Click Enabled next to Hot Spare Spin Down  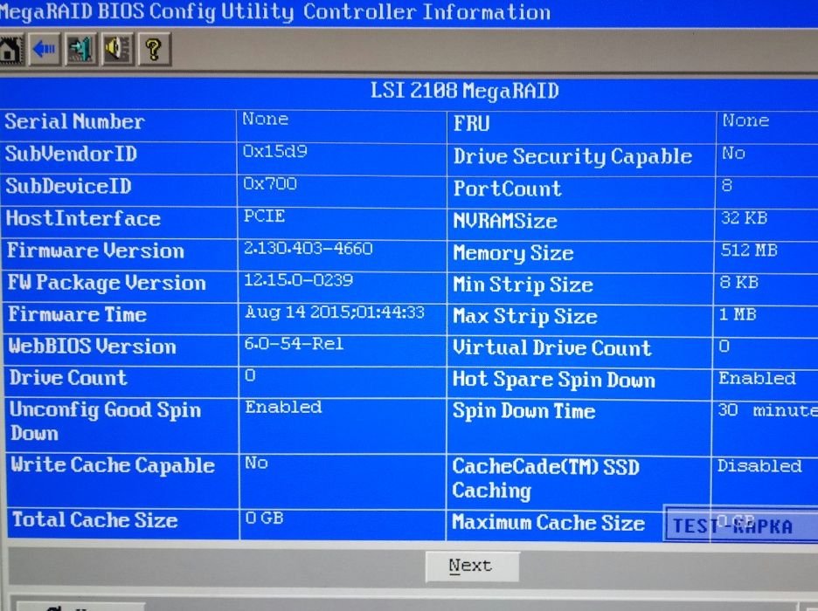pos(758,378)
